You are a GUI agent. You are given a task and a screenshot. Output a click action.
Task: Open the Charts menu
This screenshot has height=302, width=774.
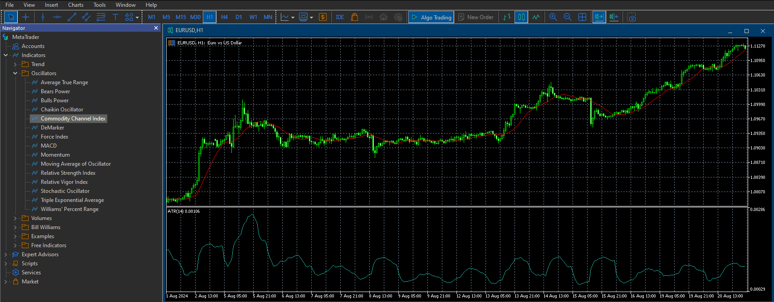(x=76, y=5)
